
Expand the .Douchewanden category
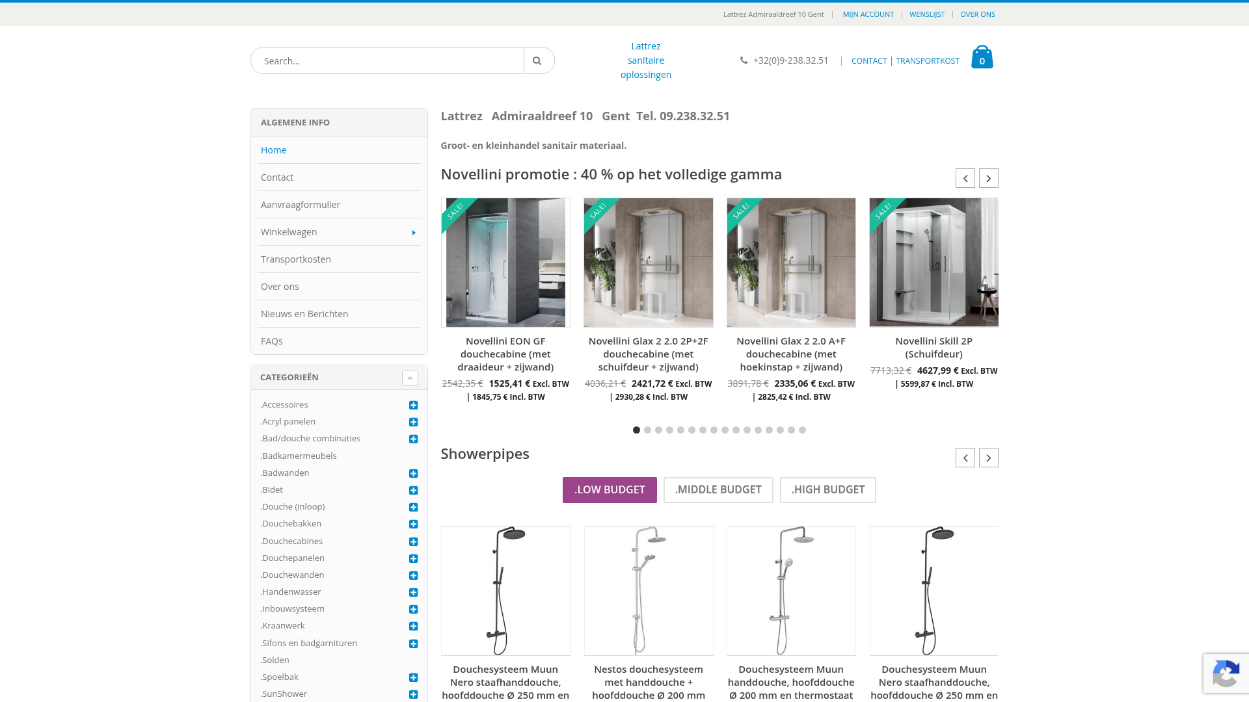pos(414,575)
